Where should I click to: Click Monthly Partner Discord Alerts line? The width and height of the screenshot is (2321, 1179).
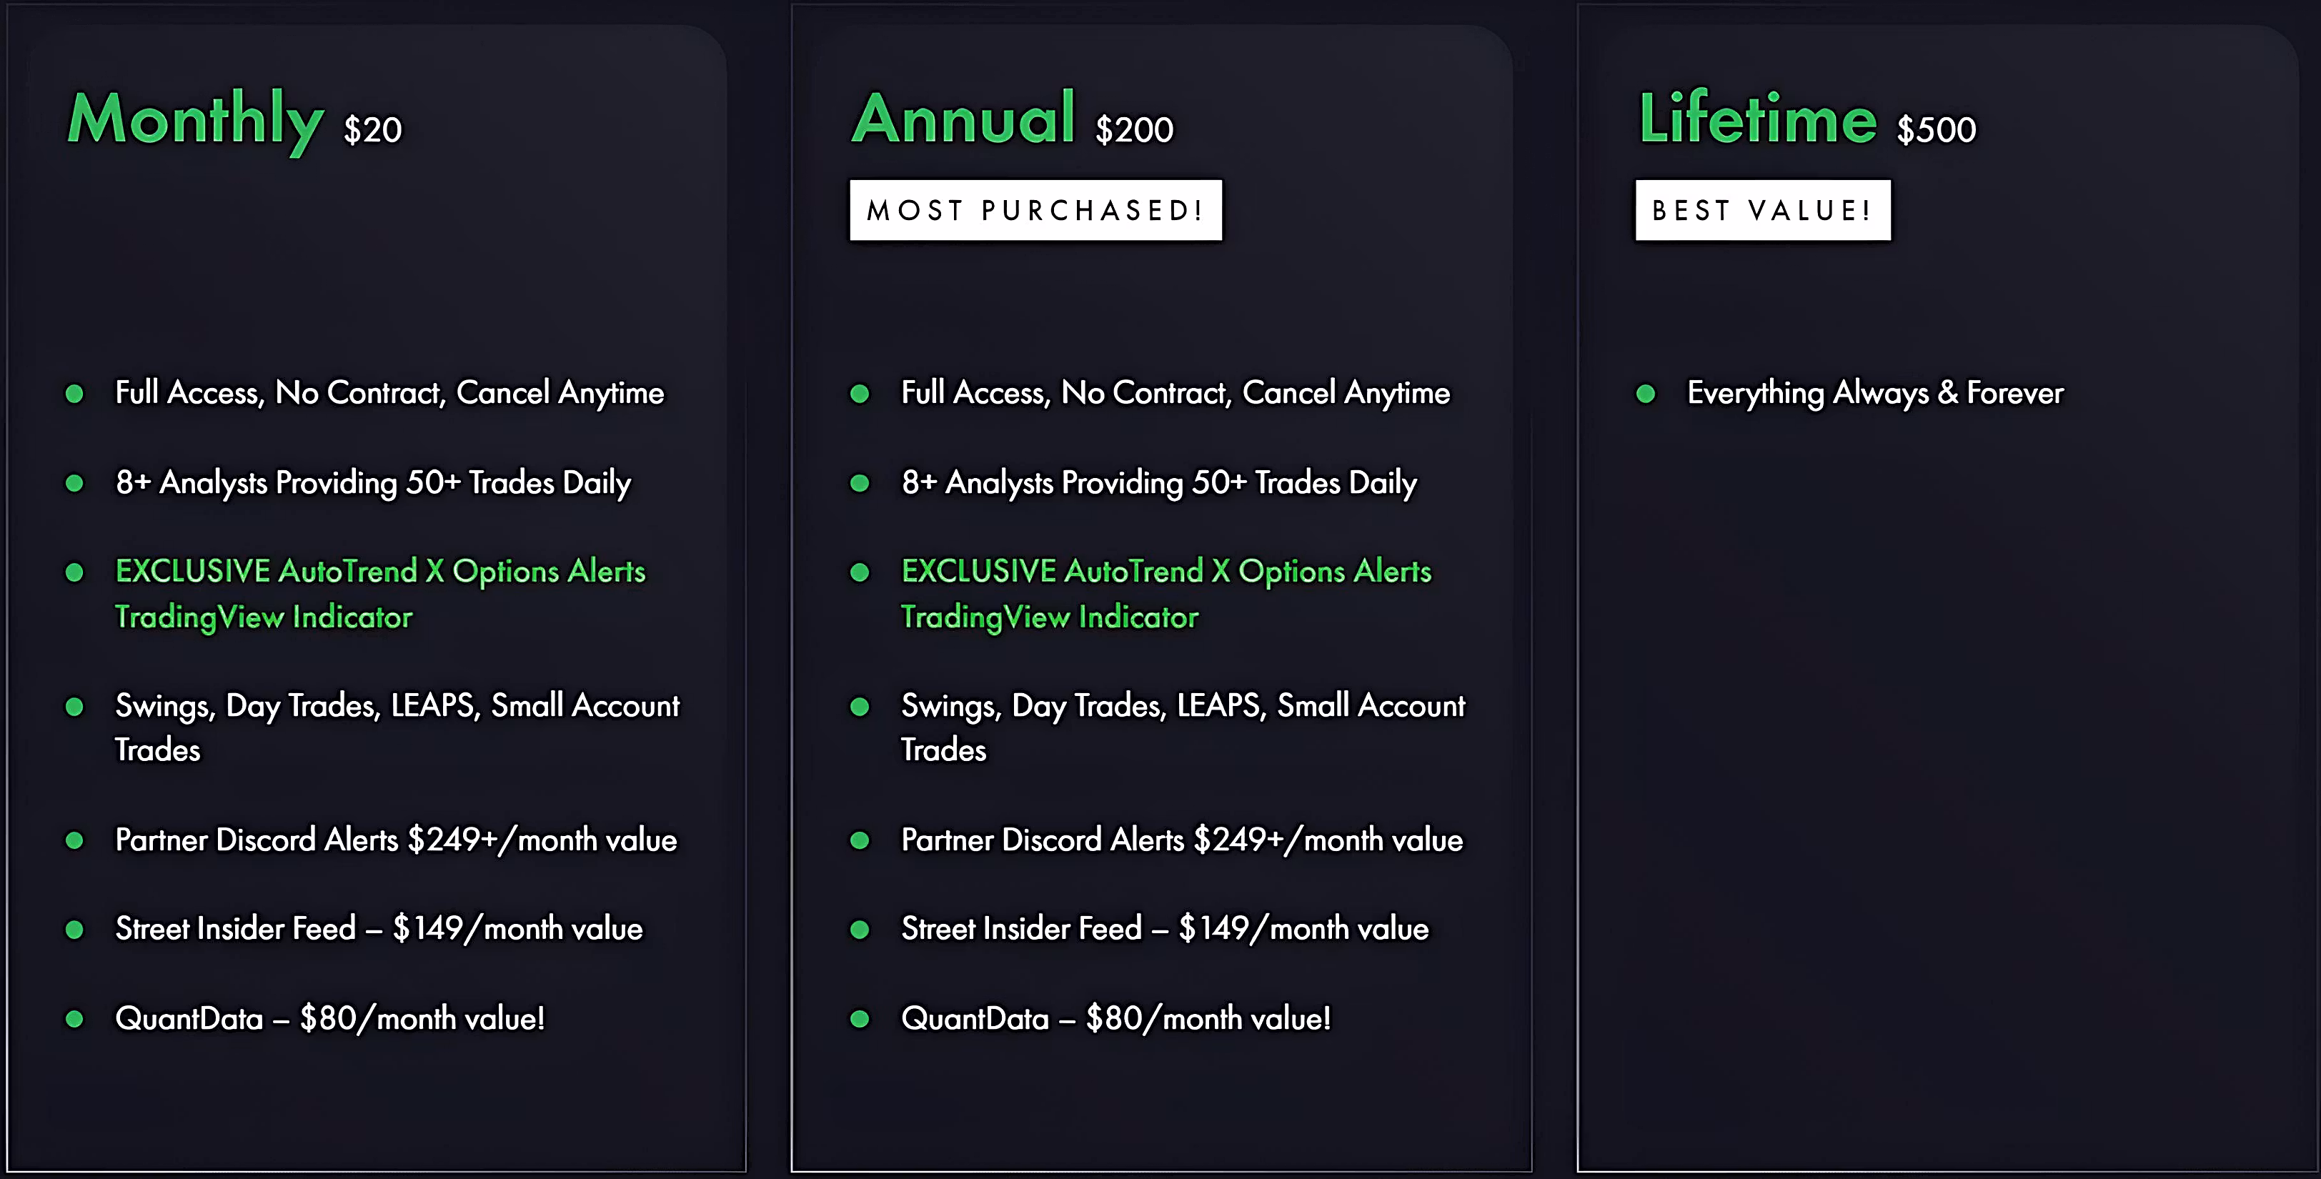tap(394, 840)
